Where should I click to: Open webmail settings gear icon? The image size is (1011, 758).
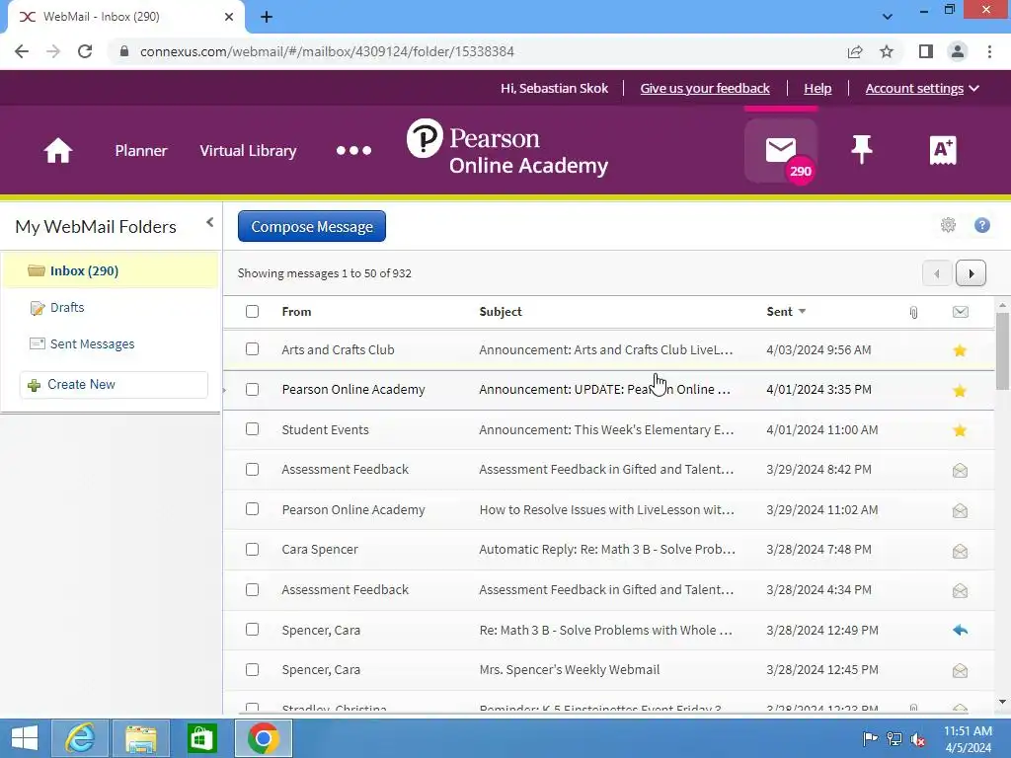point(948,225)
